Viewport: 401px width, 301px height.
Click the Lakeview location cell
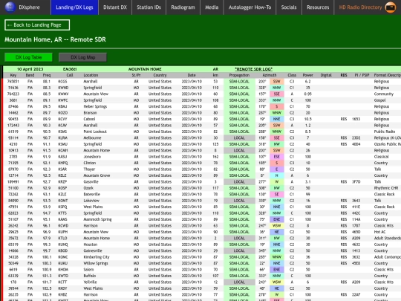pos(91,201)
